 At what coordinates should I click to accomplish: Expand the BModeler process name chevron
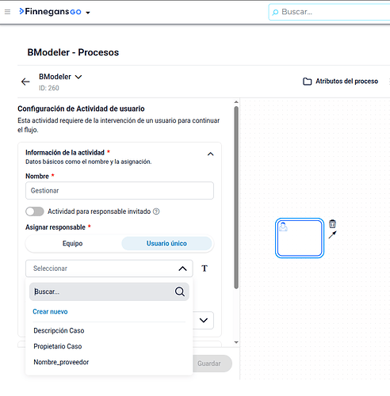click(x=78, y=77)
